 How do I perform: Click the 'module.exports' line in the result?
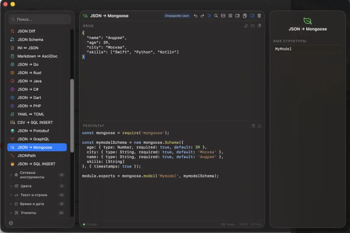click(x=150, y=176)
